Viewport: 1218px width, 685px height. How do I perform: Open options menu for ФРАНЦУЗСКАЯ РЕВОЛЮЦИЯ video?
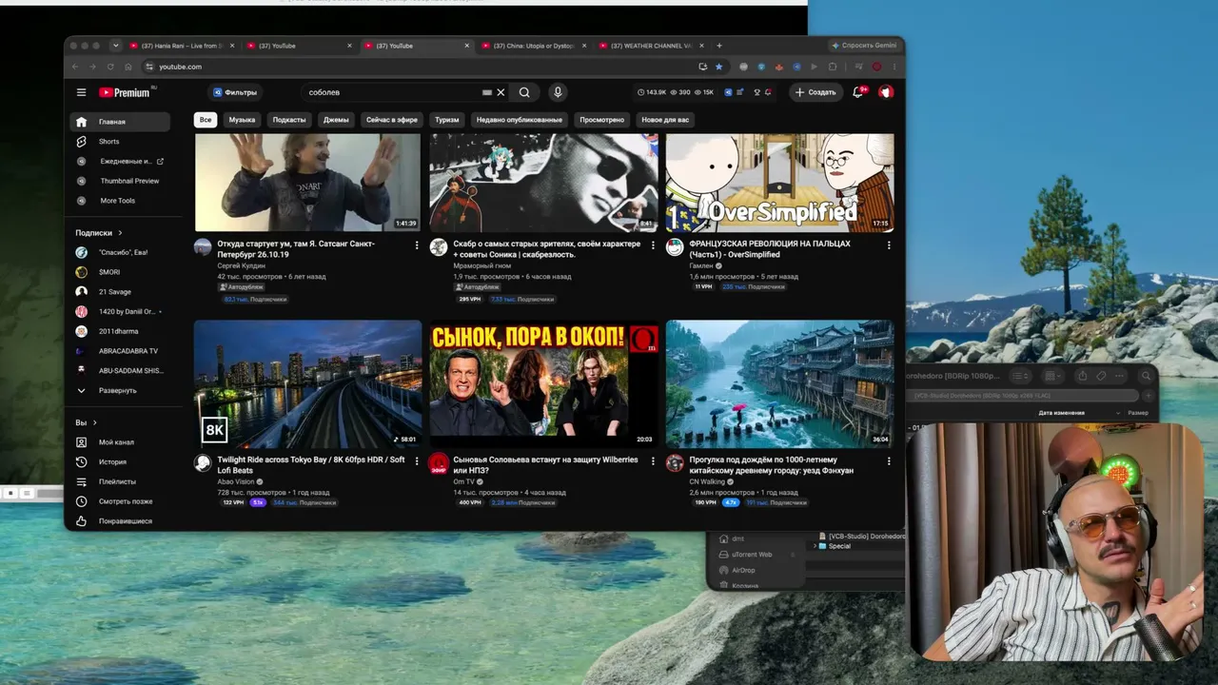[x=889, y=245]
